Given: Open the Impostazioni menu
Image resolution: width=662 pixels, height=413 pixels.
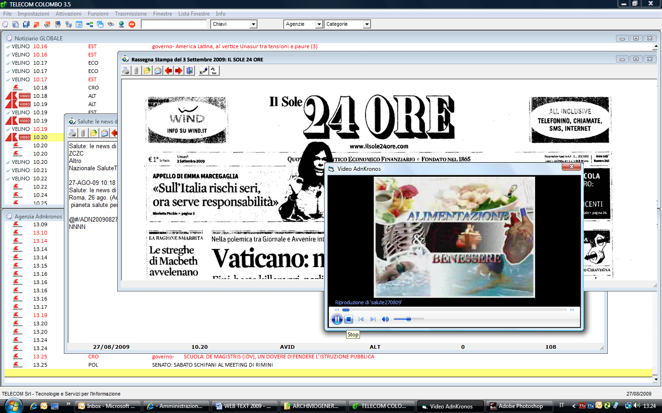Looking at the screenshot, I should tap(33, 14).
